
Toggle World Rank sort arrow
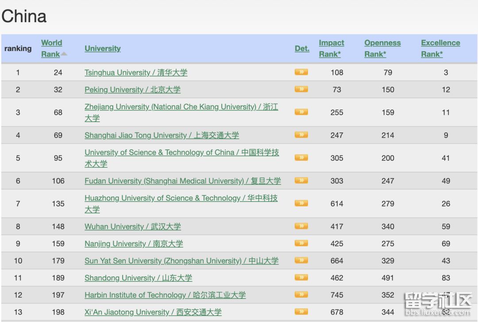coord(64,54)
